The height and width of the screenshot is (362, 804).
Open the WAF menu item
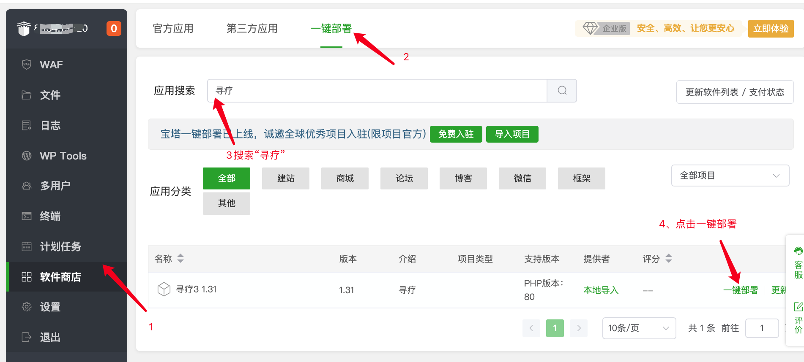click(67, 65)
